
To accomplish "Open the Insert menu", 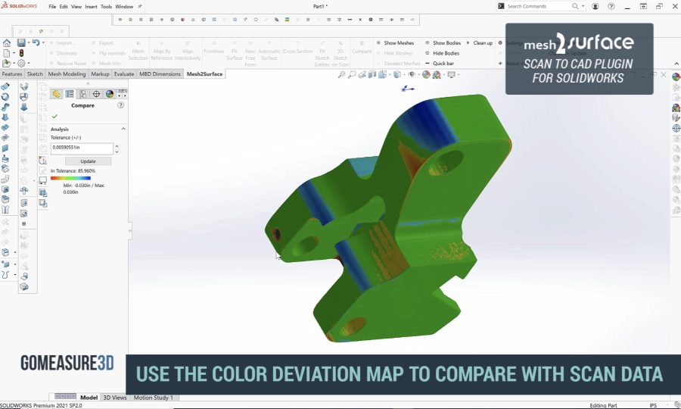I will [x=91, y=6].
